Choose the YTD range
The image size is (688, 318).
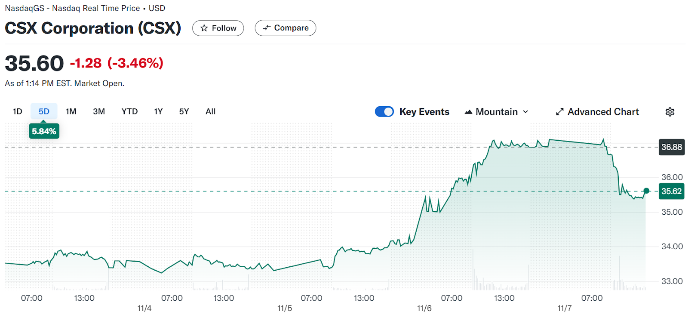[129, 111]
